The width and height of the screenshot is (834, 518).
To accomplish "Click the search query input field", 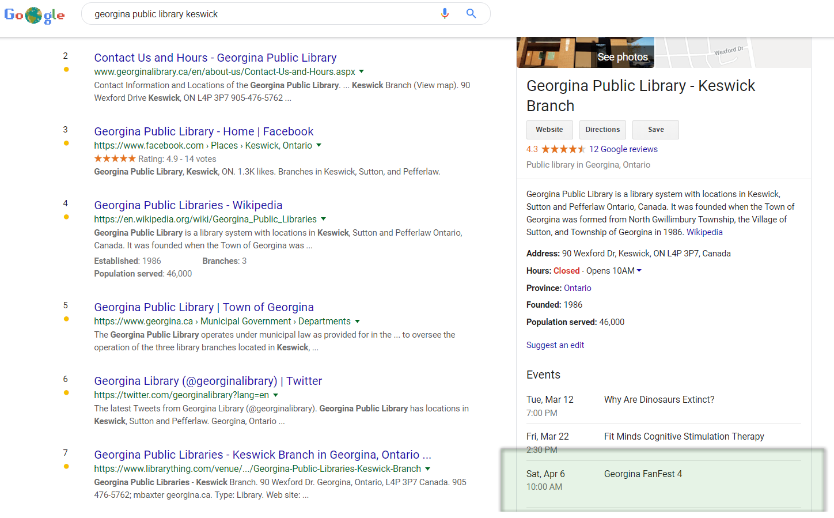I will (x=262, y=14).
